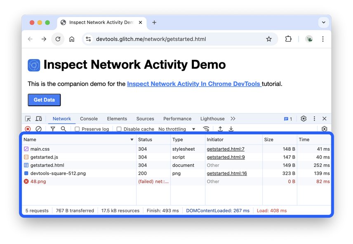
Task: Click the Load: 408 ms entry
Action: pos(272,211)
